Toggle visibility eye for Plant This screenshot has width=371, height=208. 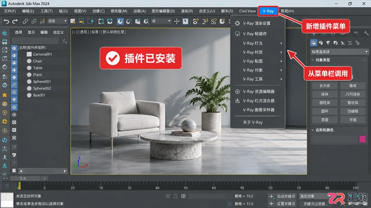[x=14, y=77]
